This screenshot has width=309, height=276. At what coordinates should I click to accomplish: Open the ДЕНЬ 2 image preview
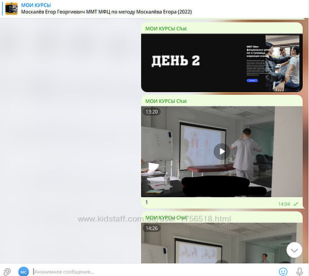(x=221, y=62)
